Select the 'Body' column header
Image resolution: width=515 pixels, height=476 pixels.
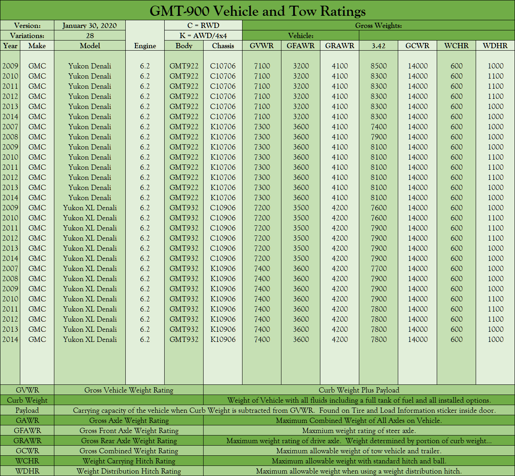(x=184, y=46)
